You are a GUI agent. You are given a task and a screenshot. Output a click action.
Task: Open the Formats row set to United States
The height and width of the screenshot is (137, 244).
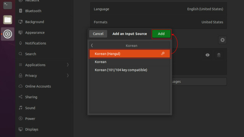(x=159, y=22)
